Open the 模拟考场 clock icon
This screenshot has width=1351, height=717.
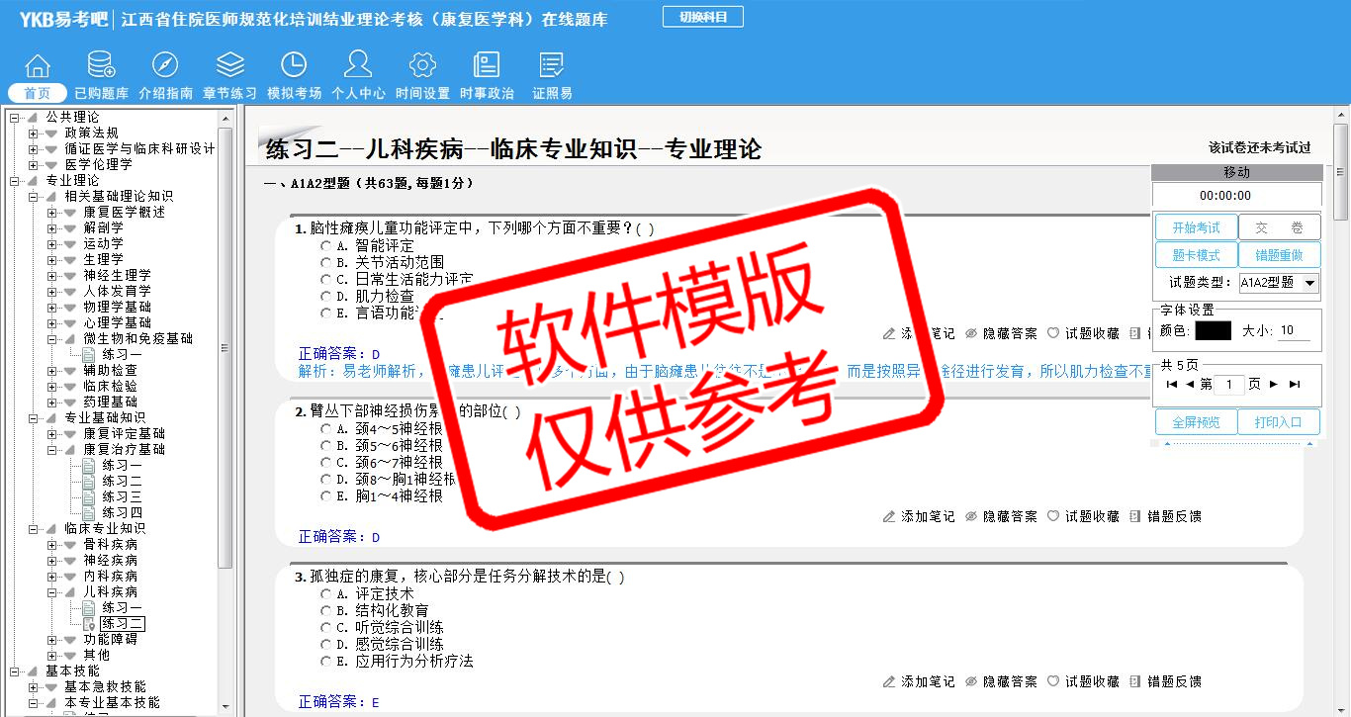click(294, 66)
